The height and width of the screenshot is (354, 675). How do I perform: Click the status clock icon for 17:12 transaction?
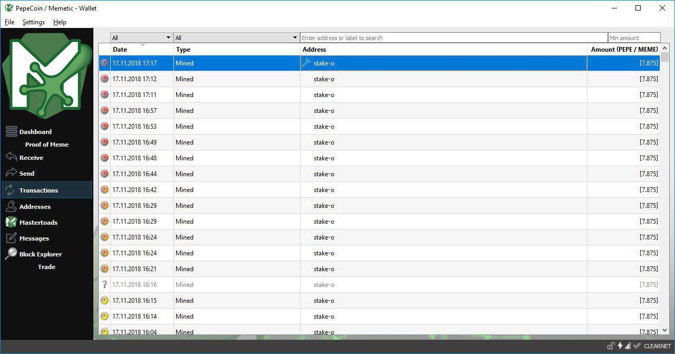[x=104, y=79]
